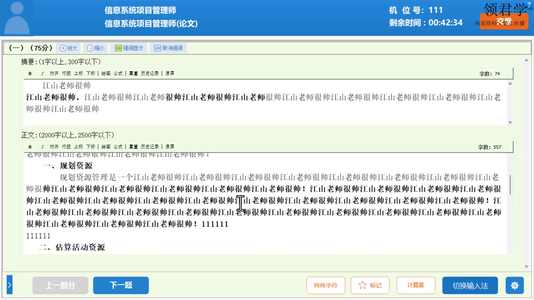This screenshot has width=534, height=300.
Task: Click 取消强调 to remove highlight
Action: point(168,48)
